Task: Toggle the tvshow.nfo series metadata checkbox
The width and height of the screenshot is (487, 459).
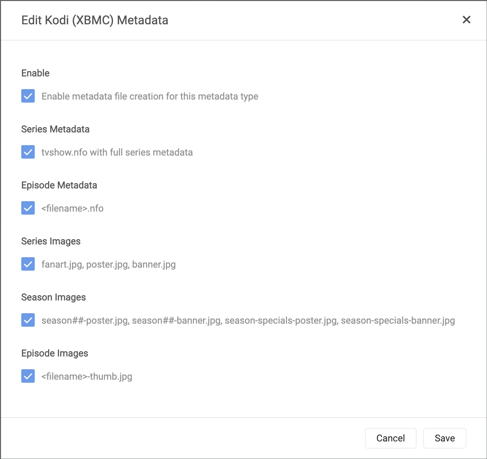Action: tap(28, 152)
